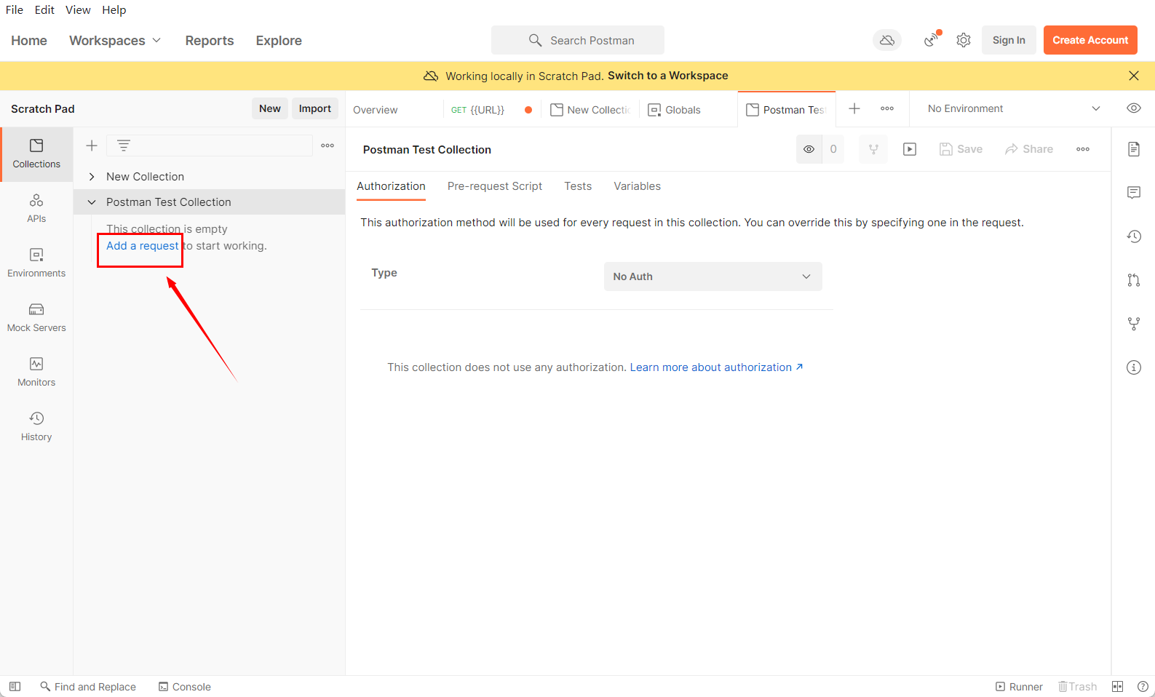The height and width of the screenshot is (697, 1155).
Task: Open the Help menu
Action: click(114, 9)
